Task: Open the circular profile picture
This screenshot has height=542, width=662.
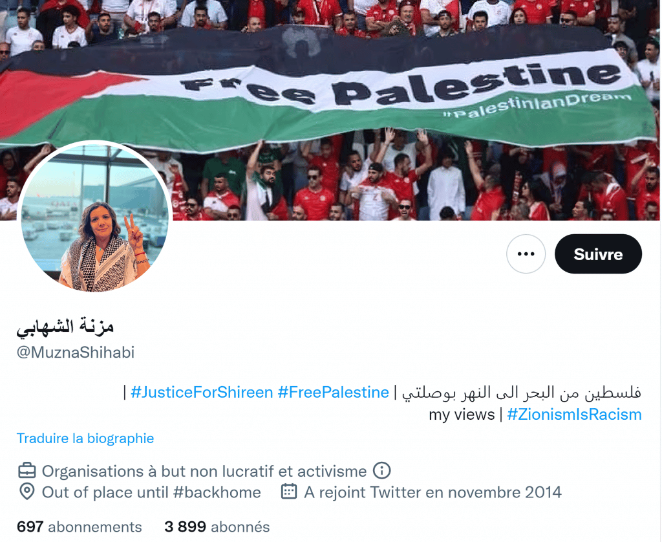Action: tap(95, 217)
